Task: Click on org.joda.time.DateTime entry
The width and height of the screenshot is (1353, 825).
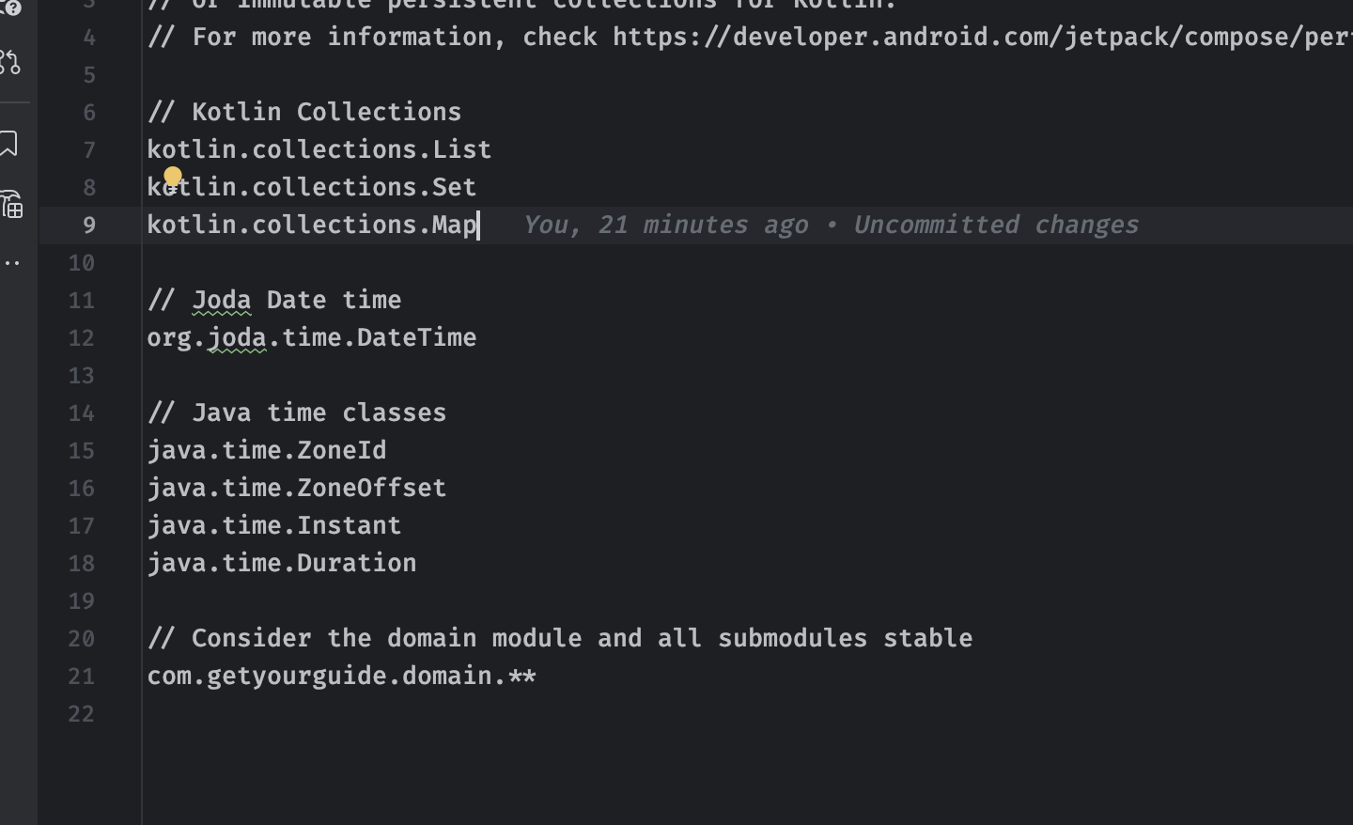Action: [312, 338]
